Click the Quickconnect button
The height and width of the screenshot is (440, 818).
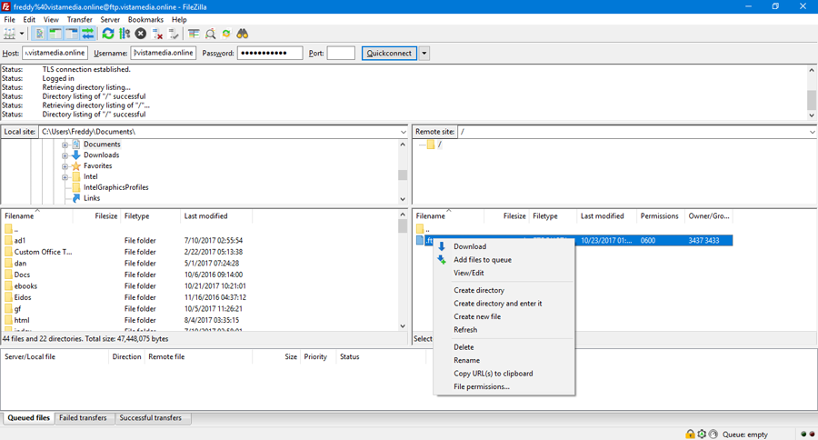(x=389, y=54)
